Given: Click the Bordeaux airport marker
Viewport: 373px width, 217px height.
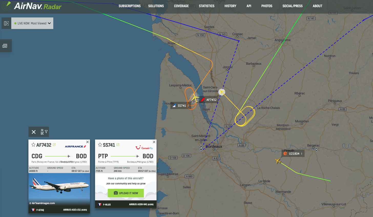Looking at the screenshot, I should (x=201, y=148).
